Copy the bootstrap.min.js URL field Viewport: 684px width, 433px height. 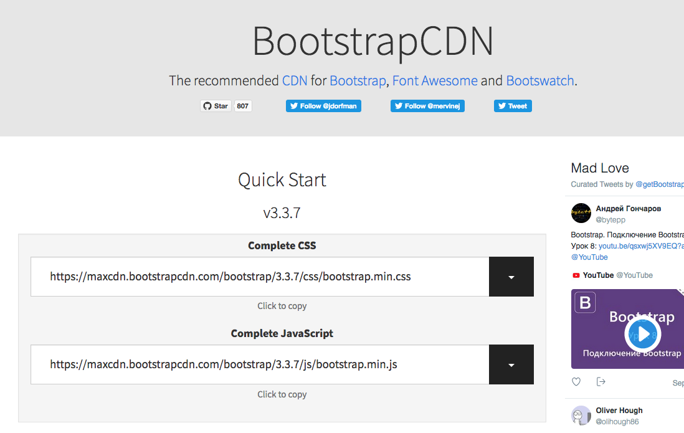260,364
